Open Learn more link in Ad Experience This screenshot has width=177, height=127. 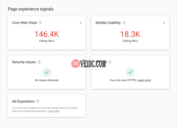pos(54,111)
